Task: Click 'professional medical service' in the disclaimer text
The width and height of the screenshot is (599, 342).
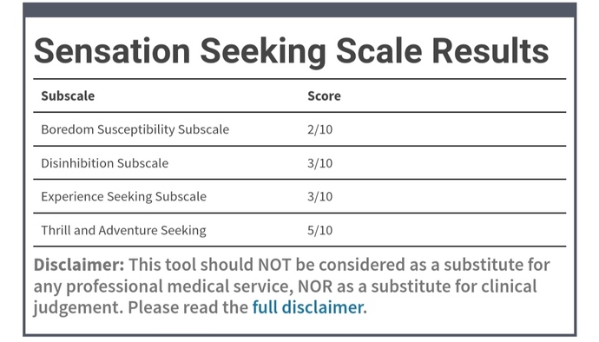Action: pyautogui.click(x=180, y=286)
